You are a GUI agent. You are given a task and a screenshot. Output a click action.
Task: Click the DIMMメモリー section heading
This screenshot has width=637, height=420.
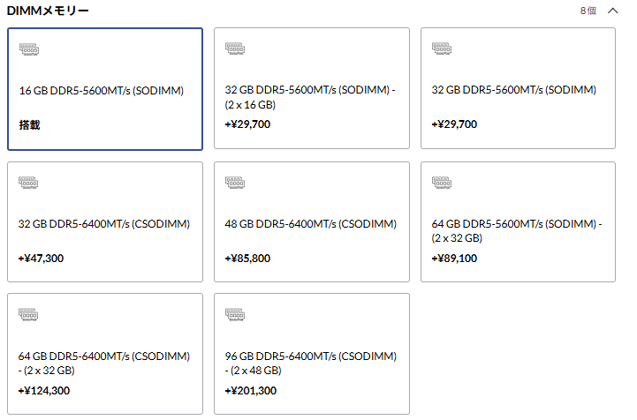(x=48, y=11)
